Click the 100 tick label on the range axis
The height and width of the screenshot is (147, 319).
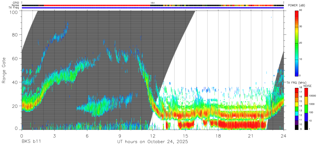[x=14, y=12]
